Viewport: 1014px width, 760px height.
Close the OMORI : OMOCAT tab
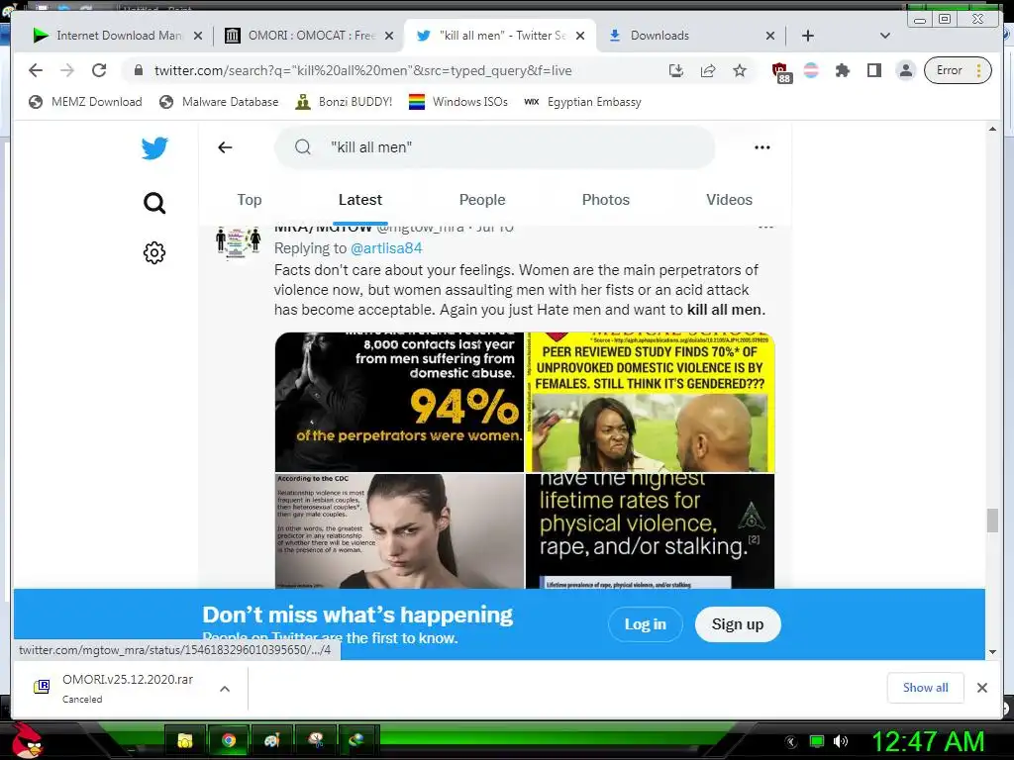(388, 36)
